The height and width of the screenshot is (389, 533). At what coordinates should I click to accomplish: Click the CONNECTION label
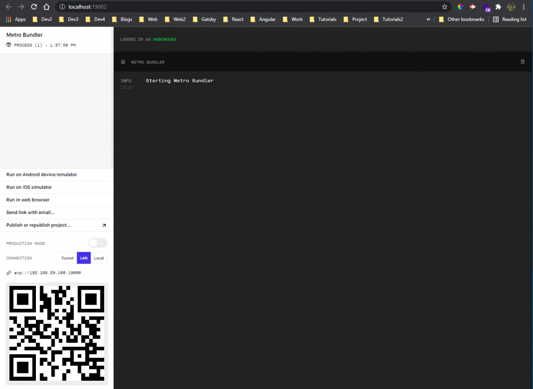[19, 258]
